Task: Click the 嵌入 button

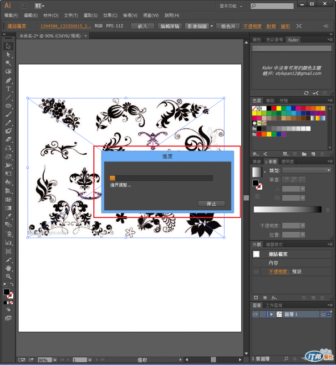Action: (143, 26)
